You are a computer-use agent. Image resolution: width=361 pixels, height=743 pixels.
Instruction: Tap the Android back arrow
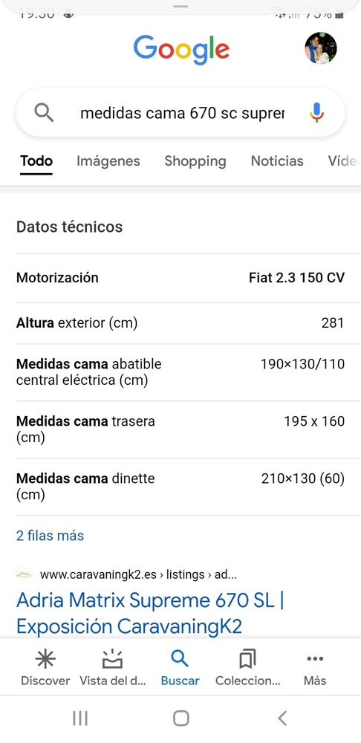click(x=282, y=718)
